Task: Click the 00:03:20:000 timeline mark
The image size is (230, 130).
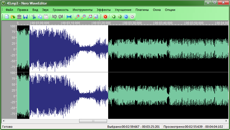Action: point(102,23)
